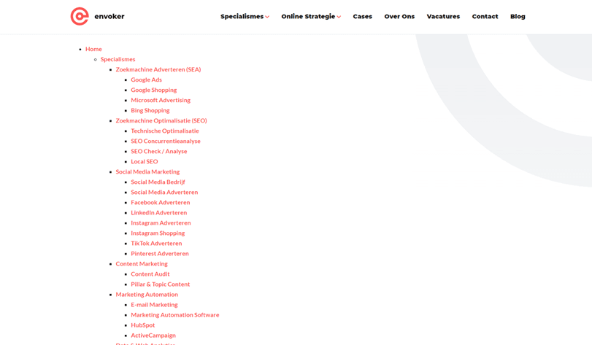
Task: Open the Online Strategie menu item
Action: [308, 16]
